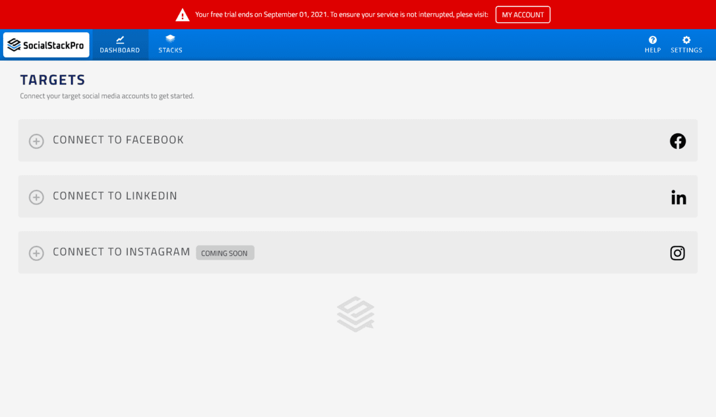Viewport: 716px width, 417px height.
Task: Click the My Account button
Action: click(x=523, y=14)
